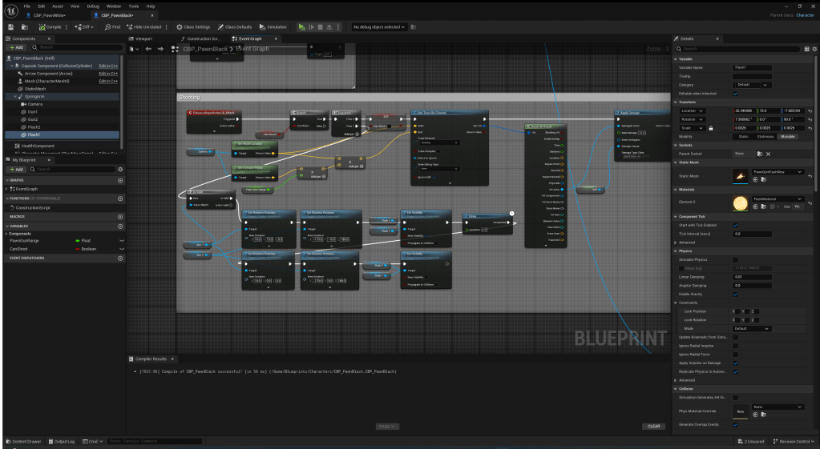Navigate back in graph history arrow
Image resolution: width=820 pixels, height=449 pixels.
[148, 49]
